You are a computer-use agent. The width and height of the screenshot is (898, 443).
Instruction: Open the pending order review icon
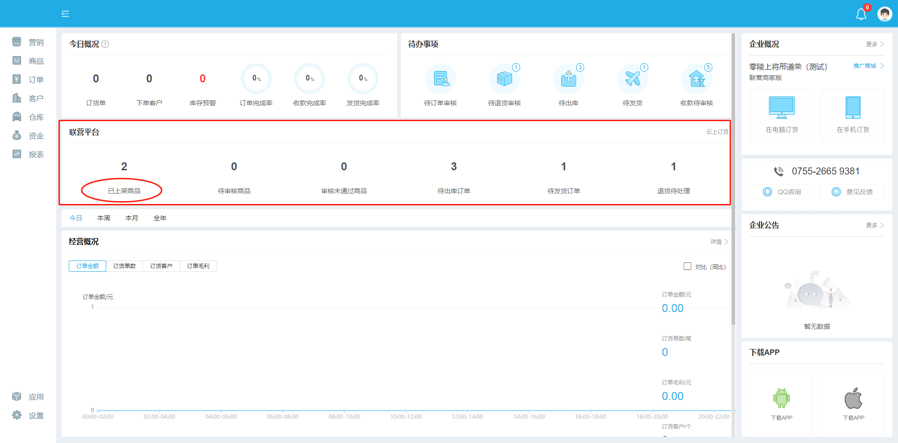[440, 79]
